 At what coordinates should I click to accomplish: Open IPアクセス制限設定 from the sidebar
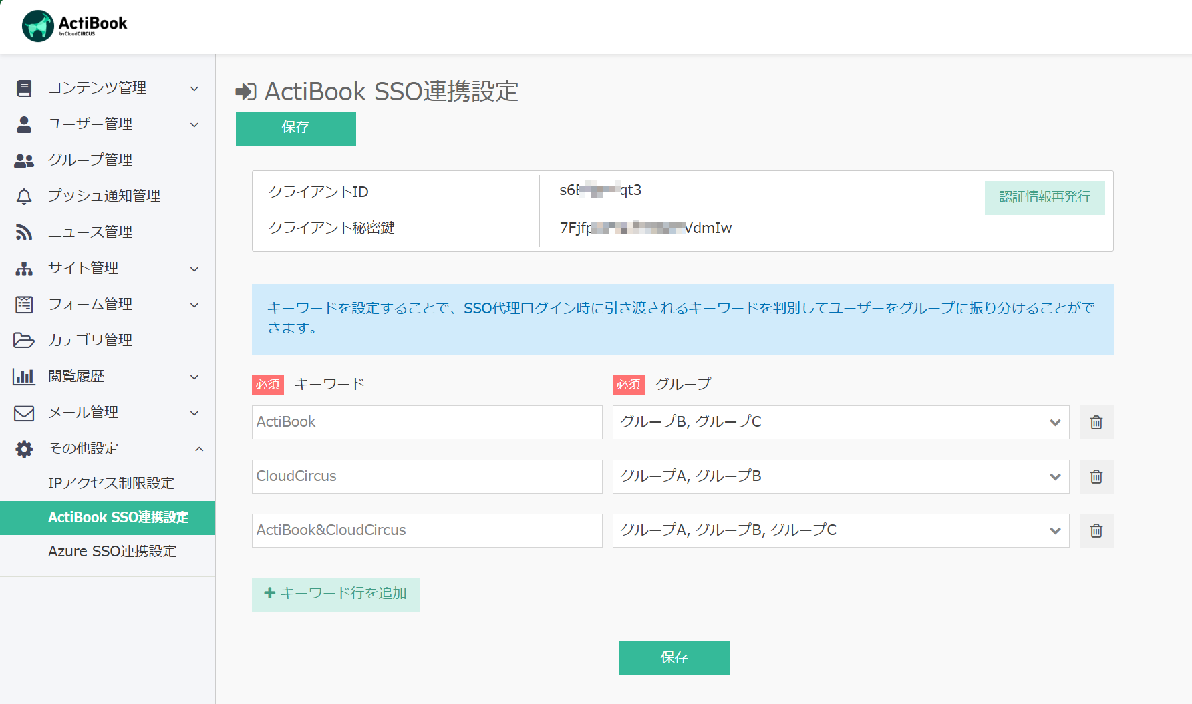111,482
